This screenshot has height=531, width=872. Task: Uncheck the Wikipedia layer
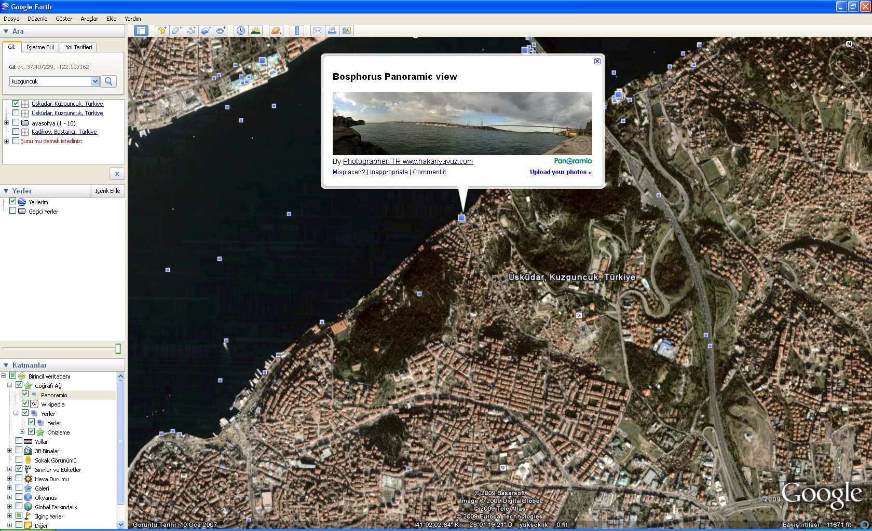(25, 403)
